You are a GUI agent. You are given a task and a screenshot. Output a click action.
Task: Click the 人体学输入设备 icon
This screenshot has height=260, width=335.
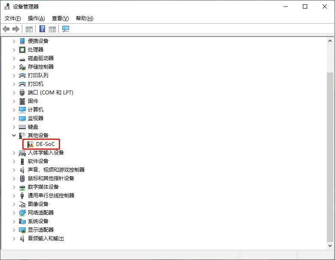click(x=22, y=153)
